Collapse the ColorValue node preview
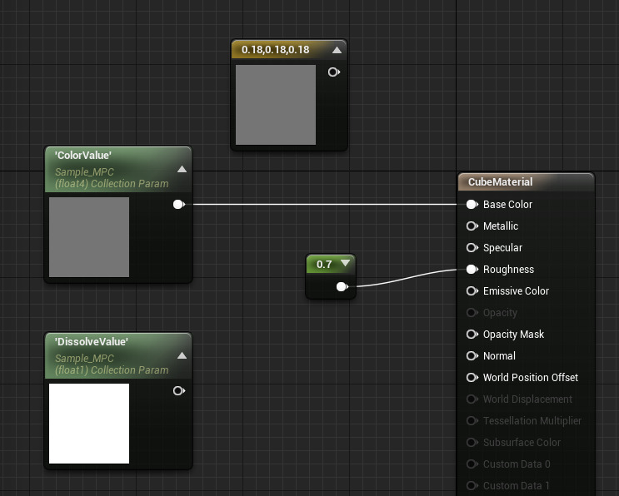619x496 pixels. coord(182,169)
